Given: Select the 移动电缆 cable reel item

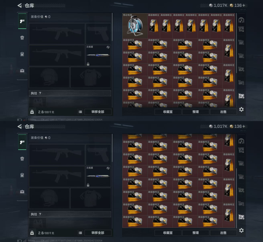Looking at the screenshot, I should pos(135,26).
